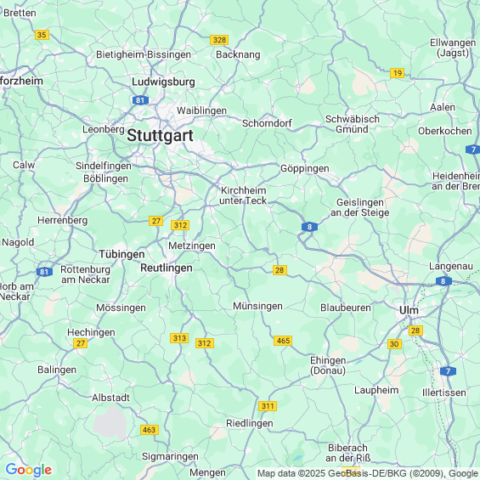Select the Göppingen town label

[x=305, y=169]
